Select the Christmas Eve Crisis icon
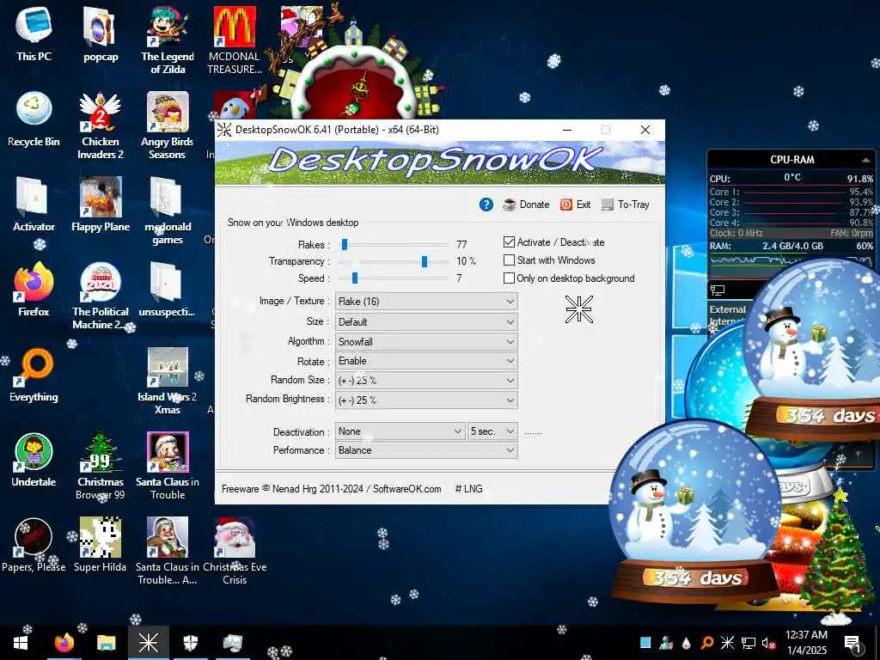 [x=235, y=552]
